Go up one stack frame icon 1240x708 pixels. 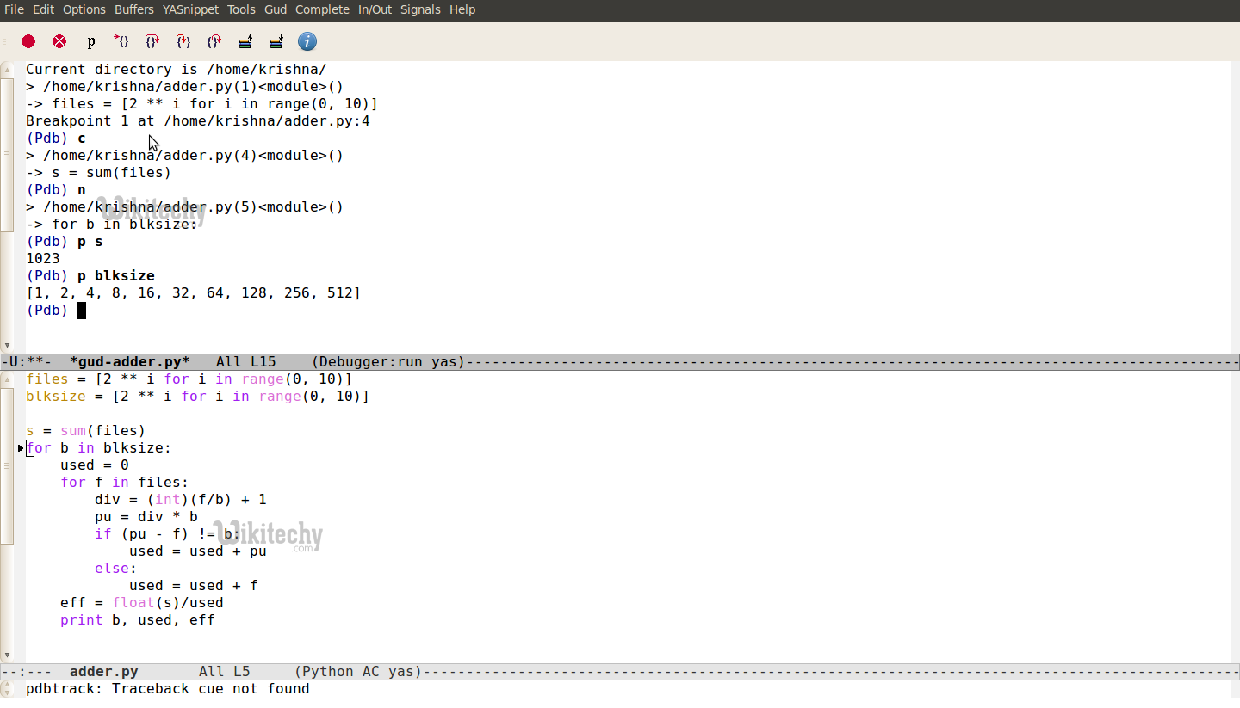[245, 41]
